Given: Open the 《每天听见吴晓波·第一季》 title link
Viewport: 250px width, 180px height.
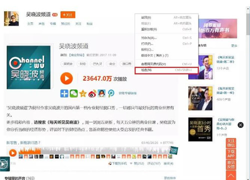Looking at the screenshot, I should (x=225, y=90).
